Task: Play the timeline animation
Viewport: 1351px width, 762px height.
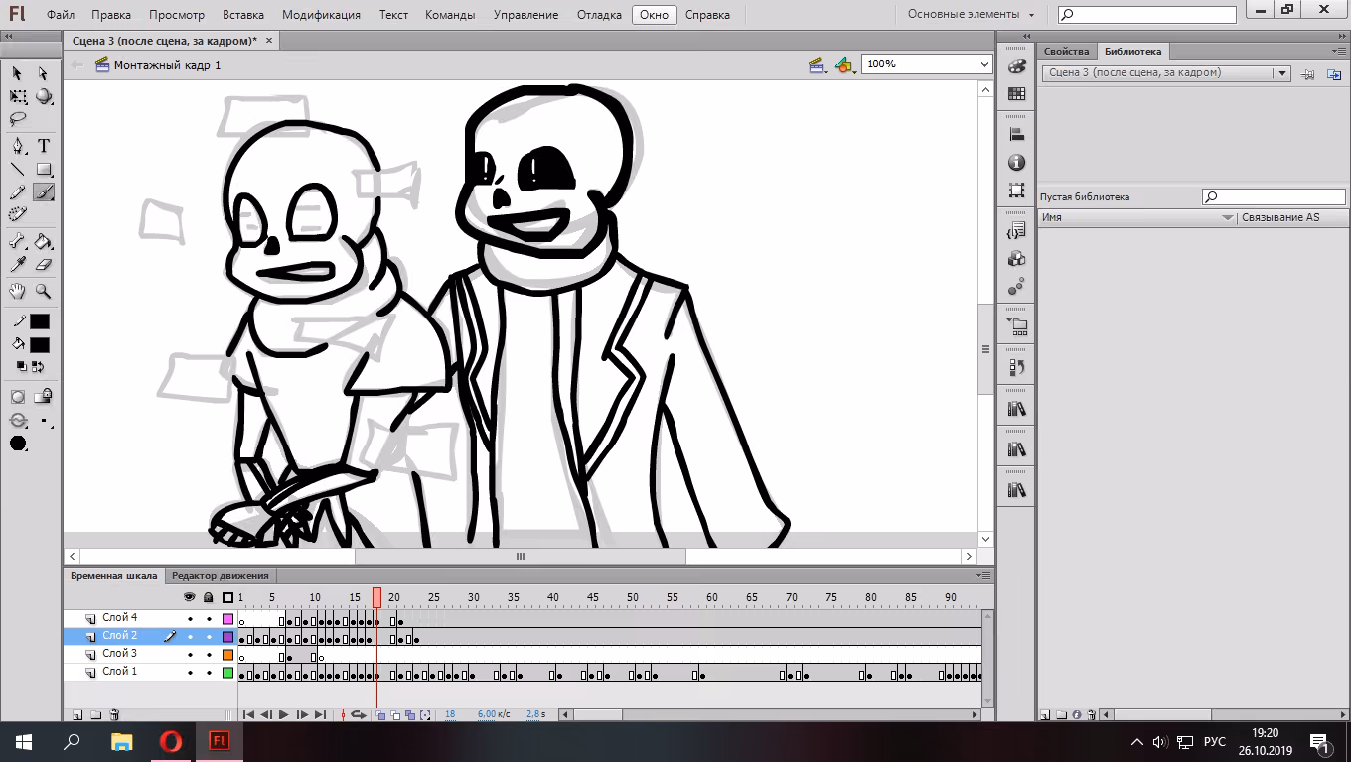Action: click(283, 714)
